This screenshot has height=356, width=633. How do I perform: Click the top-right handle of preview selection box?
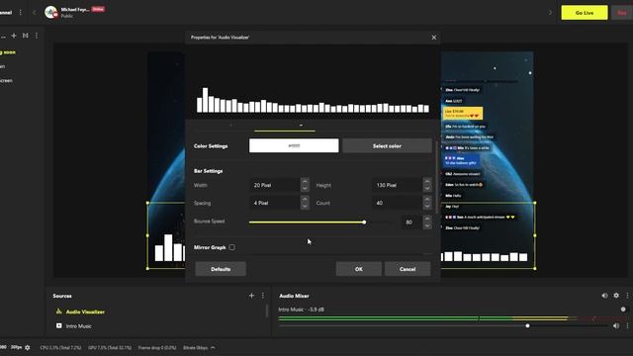535,203
